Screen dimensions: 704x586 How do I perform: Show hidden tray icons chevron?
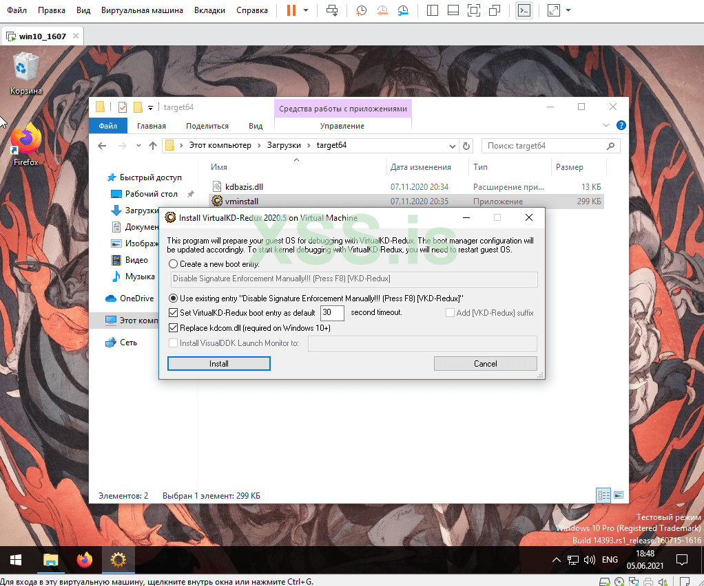[557, 560]
